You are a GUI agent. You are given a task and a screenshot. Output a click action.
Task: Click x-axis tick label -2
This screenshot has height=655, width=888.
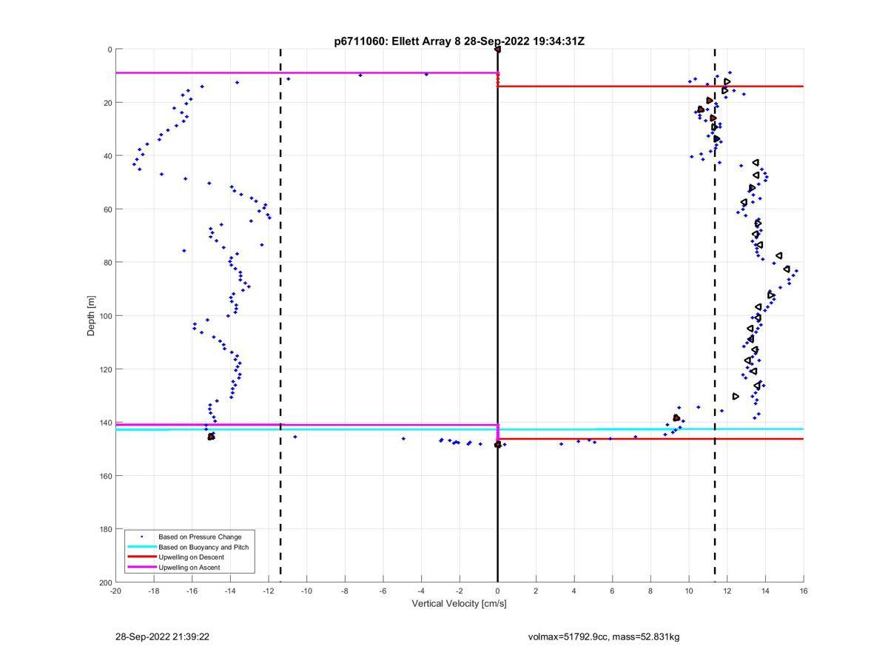(x=460, y=591)
